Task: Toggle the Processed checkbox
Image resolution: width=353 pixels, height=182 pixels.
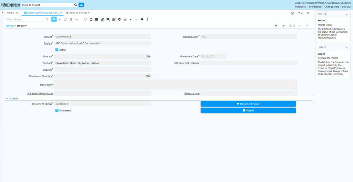Action: click(x=57, y=110)
